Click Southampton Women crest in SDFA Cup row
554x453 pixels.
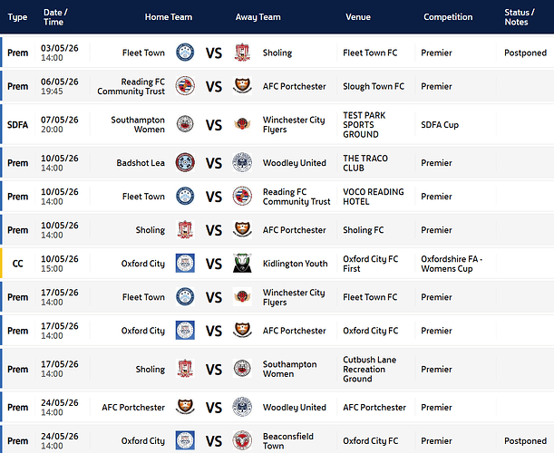[185, 125]
